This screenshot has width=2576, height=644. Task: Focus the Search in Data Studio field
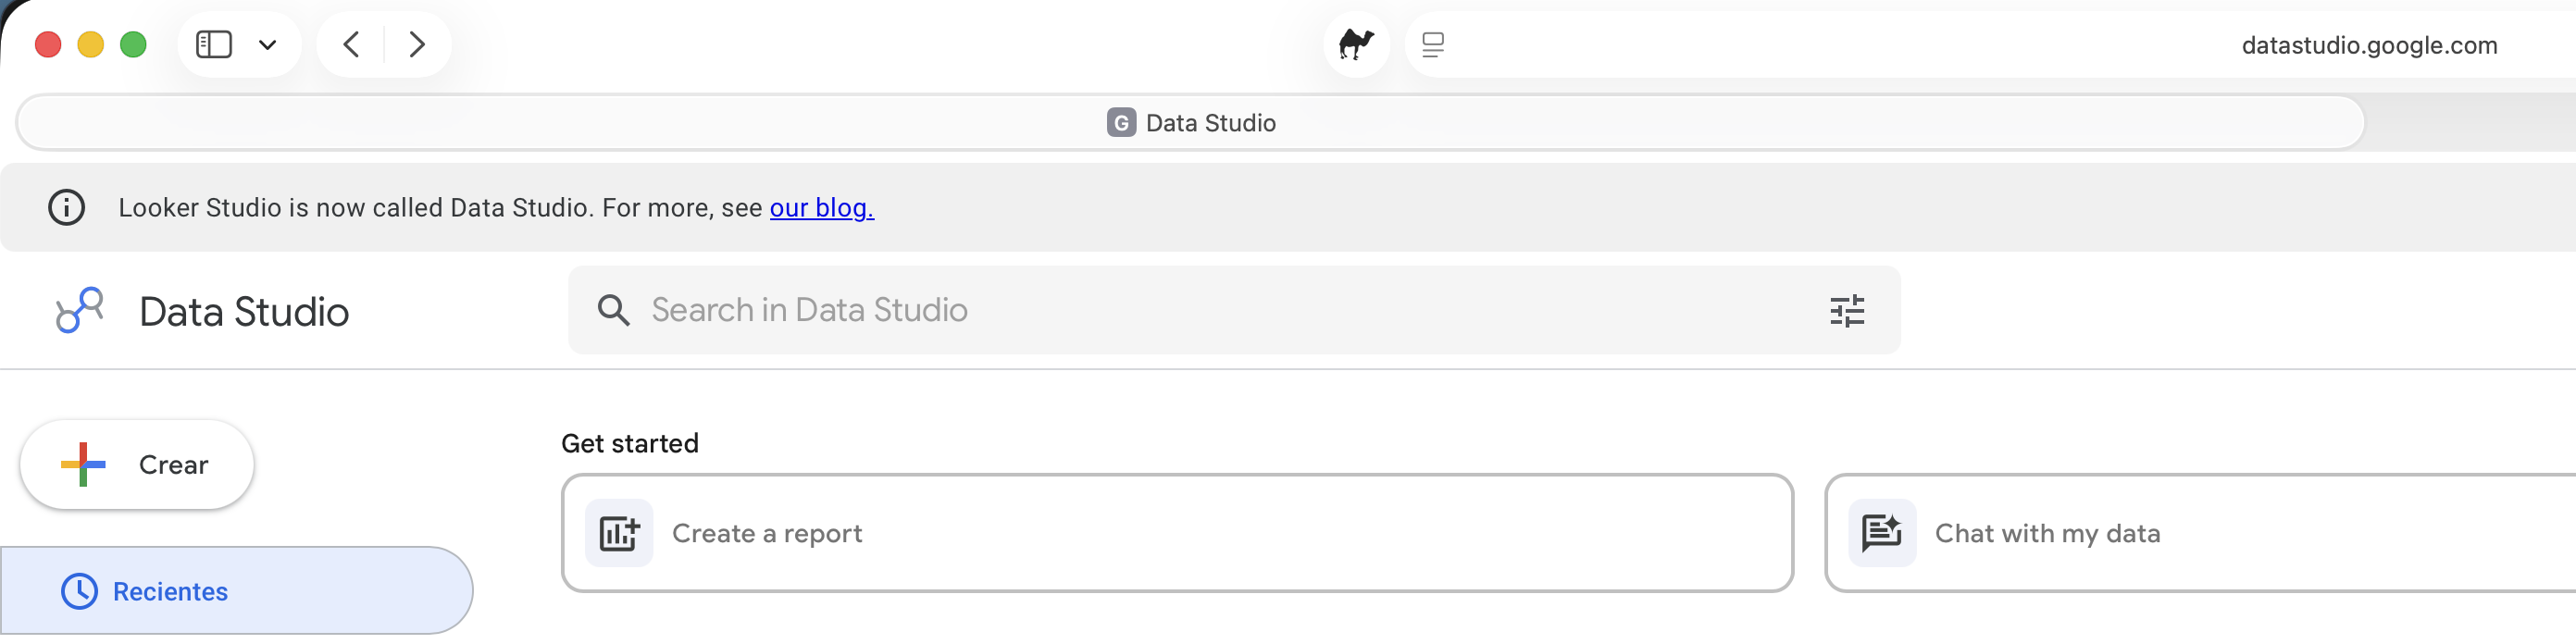(1234, 311)
